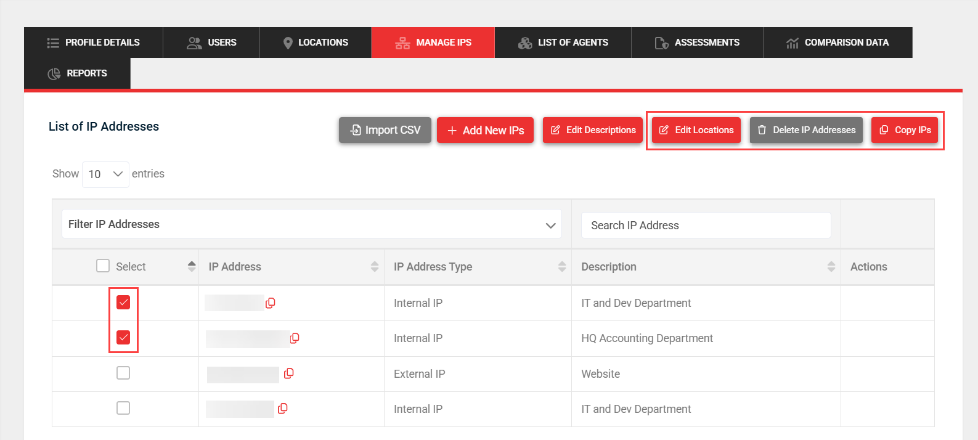This screenshot has height=440, width=978.
Task: Check the Website External IP row checkbox
Action: (123, 373)
